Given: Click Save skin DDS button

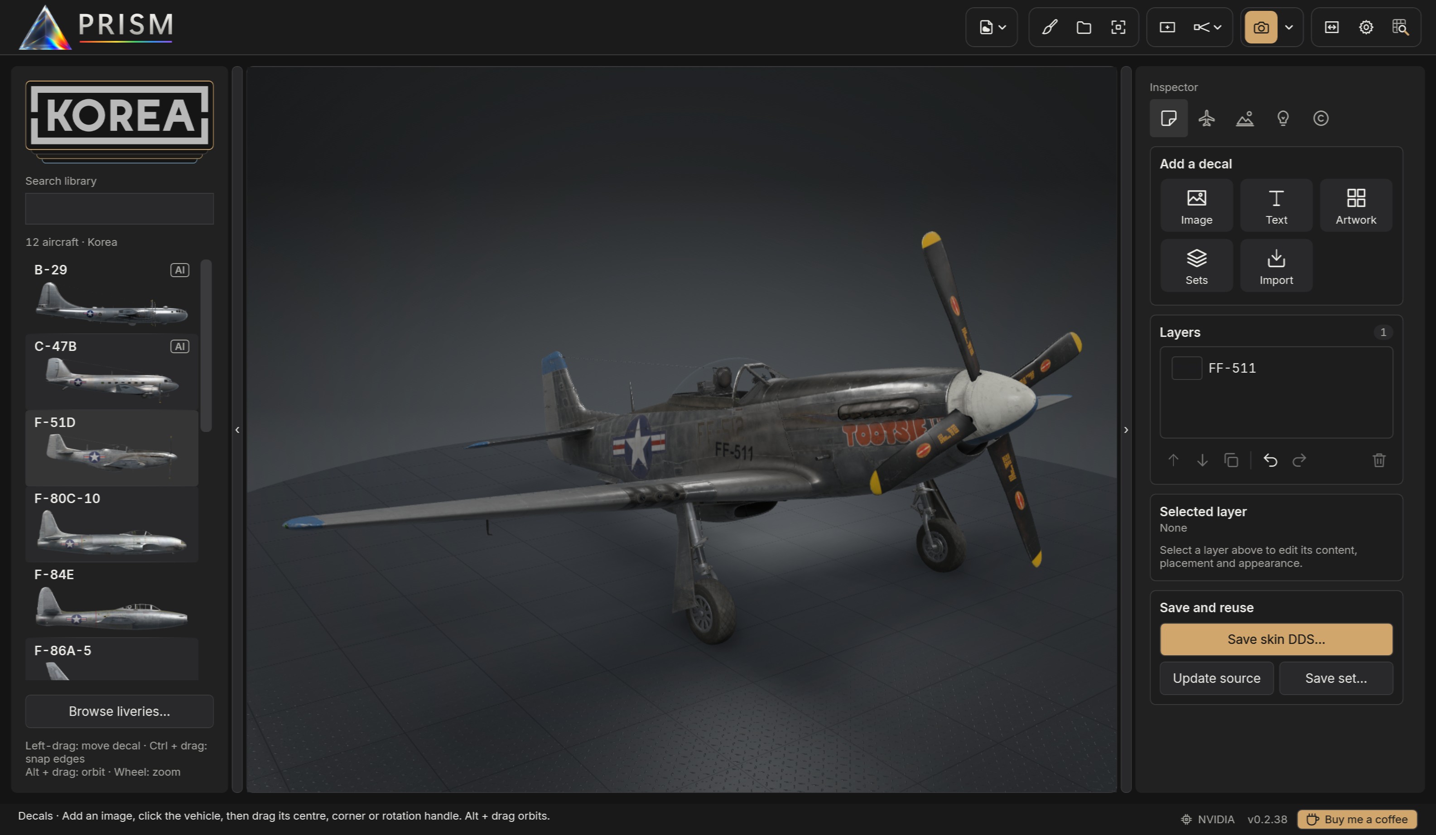Looking at the screenshot, I should point(1277,639).
